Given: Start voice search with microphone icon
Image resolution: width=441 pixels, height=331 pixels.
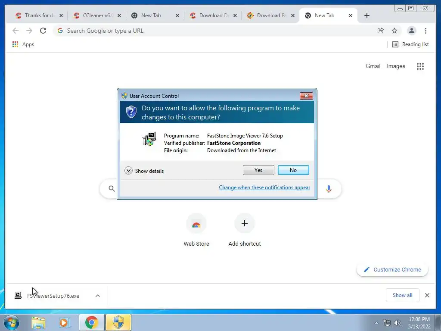Looking at the screenshot, I should pos(329,189).
